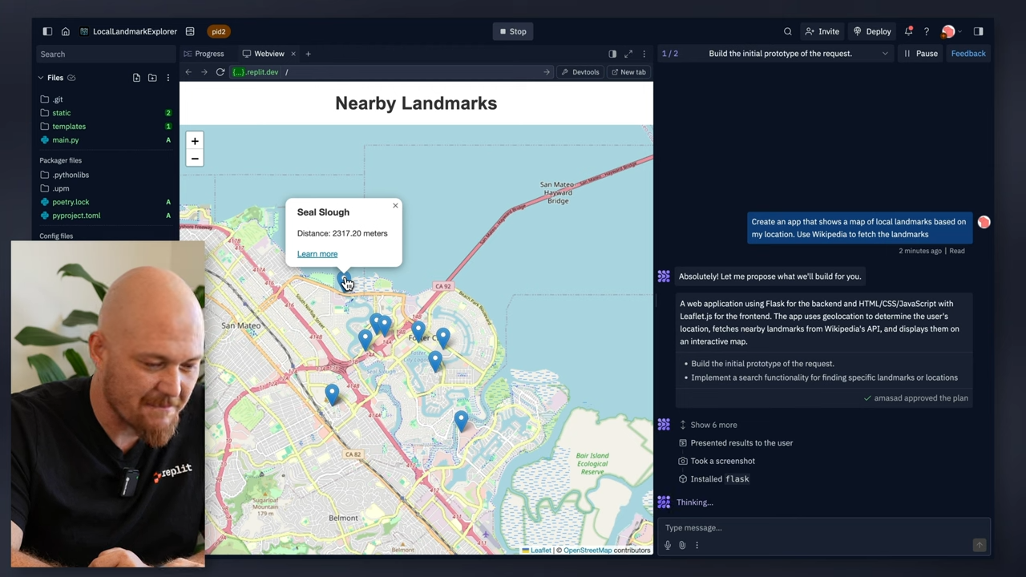Open main.py in the file tree
The image size is (1026, 577).
click(x=66, y=140)
